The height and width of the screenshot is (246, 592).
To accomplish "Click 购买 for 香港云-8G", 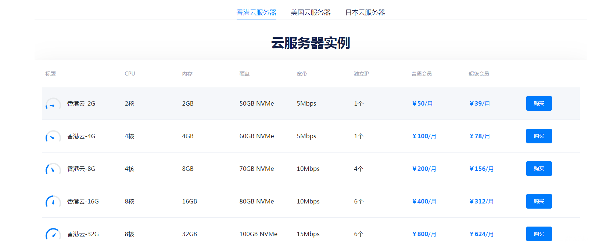I will (539, 169).
